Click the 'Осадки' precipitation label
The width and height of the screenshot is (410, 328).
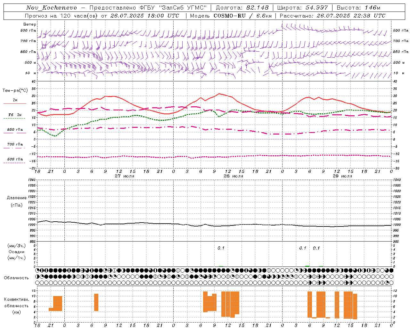pos(17,252)
